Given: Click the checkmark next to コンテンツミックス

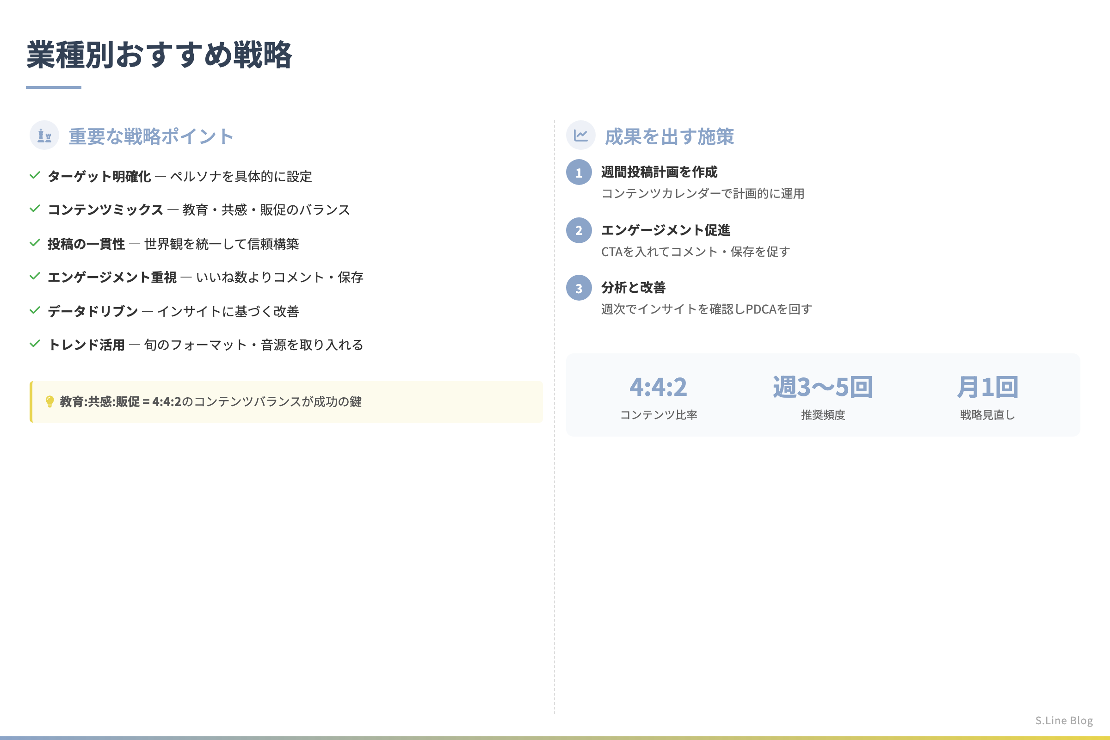Looking at the screenshot, I should point(35,209).
